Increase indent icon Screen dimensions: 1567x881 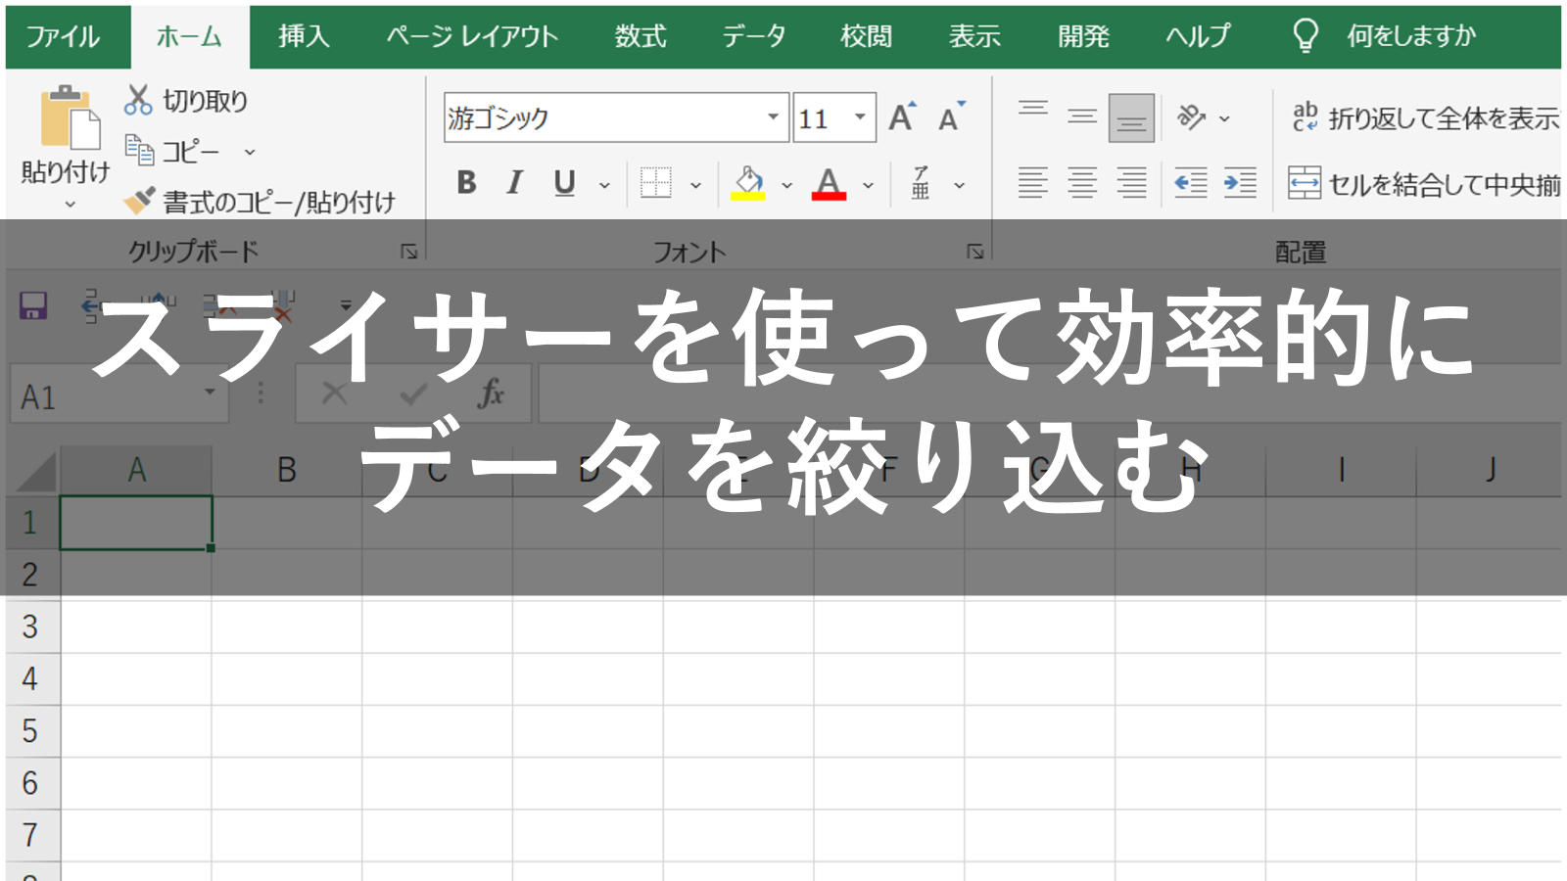coord(1240,183)
